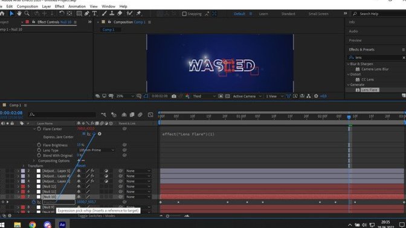Click the Expression pick whip for Flare Center
Image resolution: width=406 pixels, height=228 pixels.
pos(94,134)
